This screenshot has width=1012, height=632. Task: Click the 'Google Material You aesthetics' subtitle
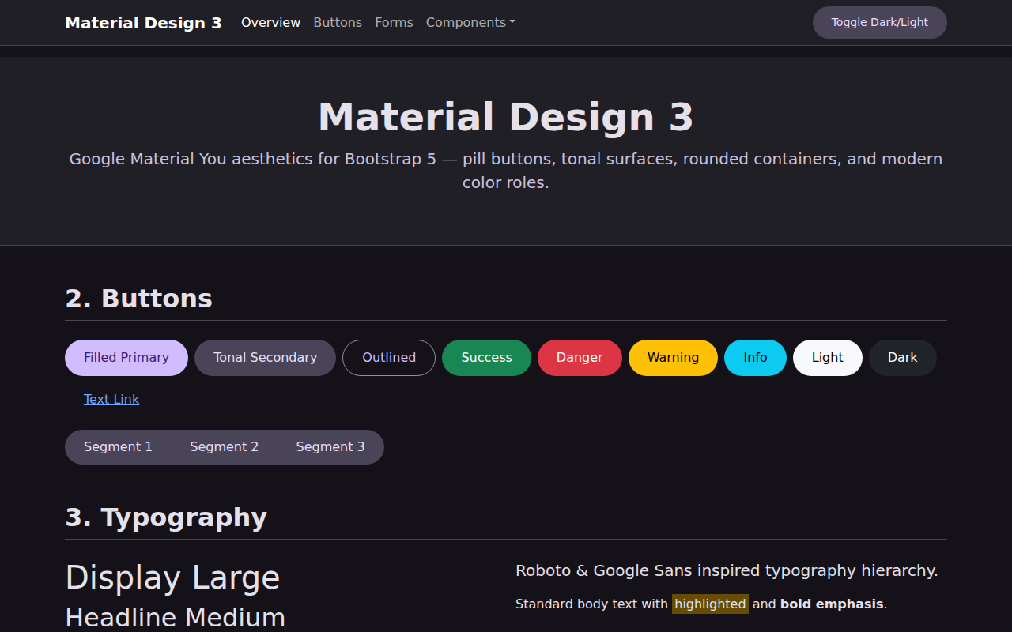coord(506,171)
